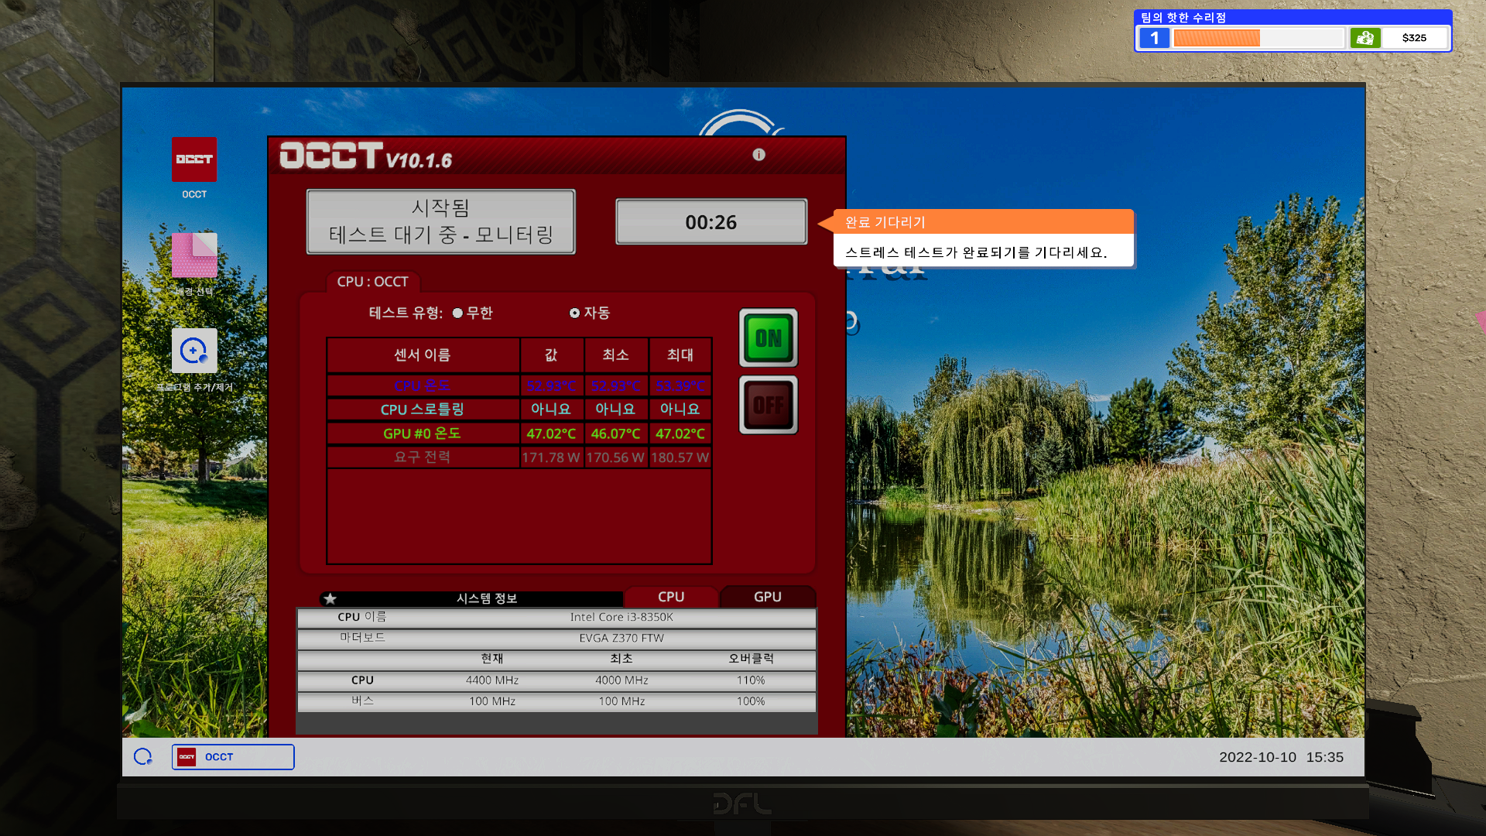Click the OCCT taskbar button
Screen dimensions: 1486x836
[233, 757]
